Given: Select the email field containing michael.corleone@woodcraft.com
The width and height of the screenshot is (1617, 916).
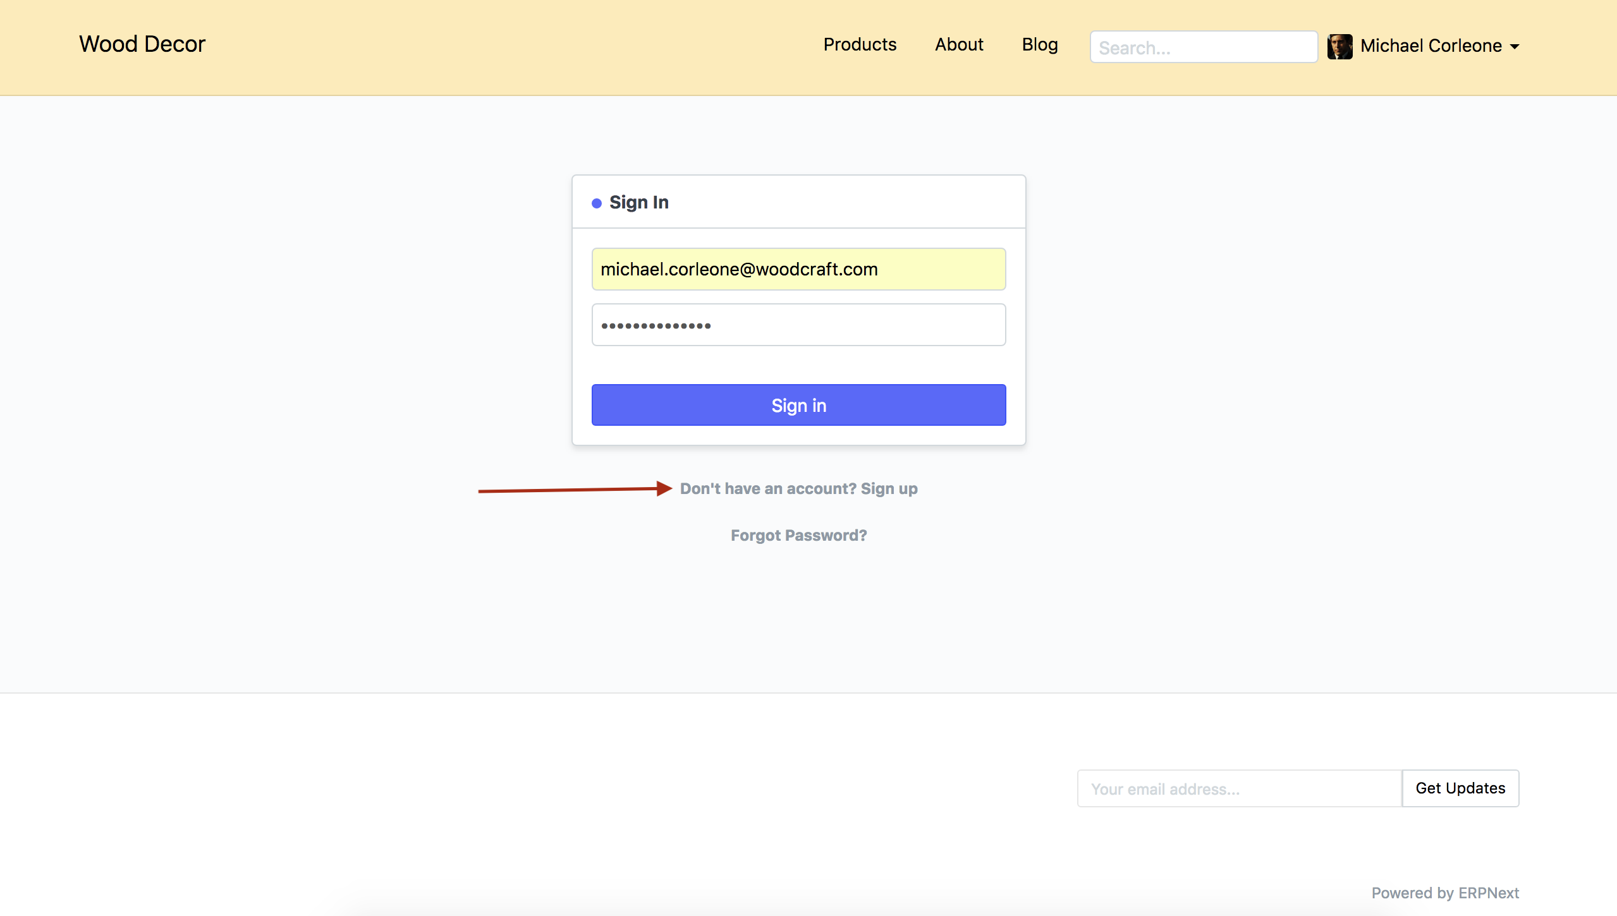Looking at the screenshot, I should [798, 268].
